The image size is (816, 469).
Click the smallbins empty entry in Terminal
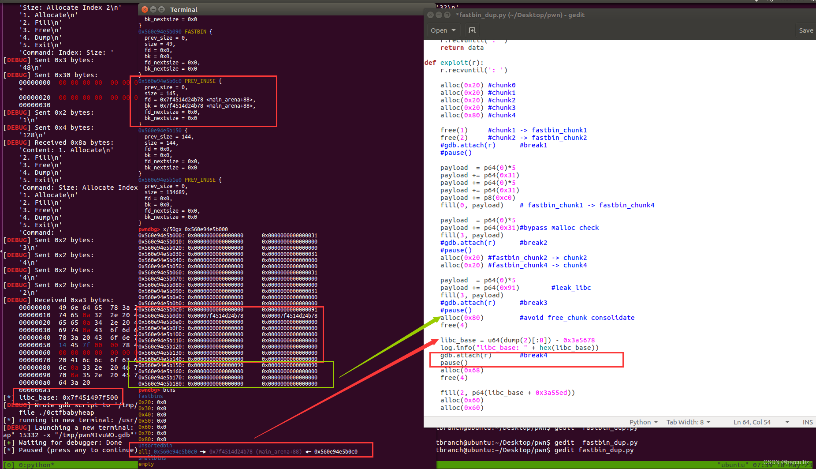146,464
